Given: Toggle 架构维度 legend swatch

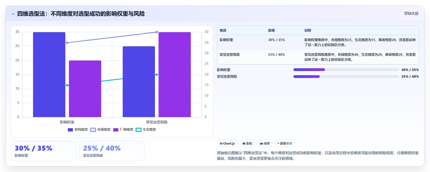Looking at the screenshot, I should click(70, 130).
